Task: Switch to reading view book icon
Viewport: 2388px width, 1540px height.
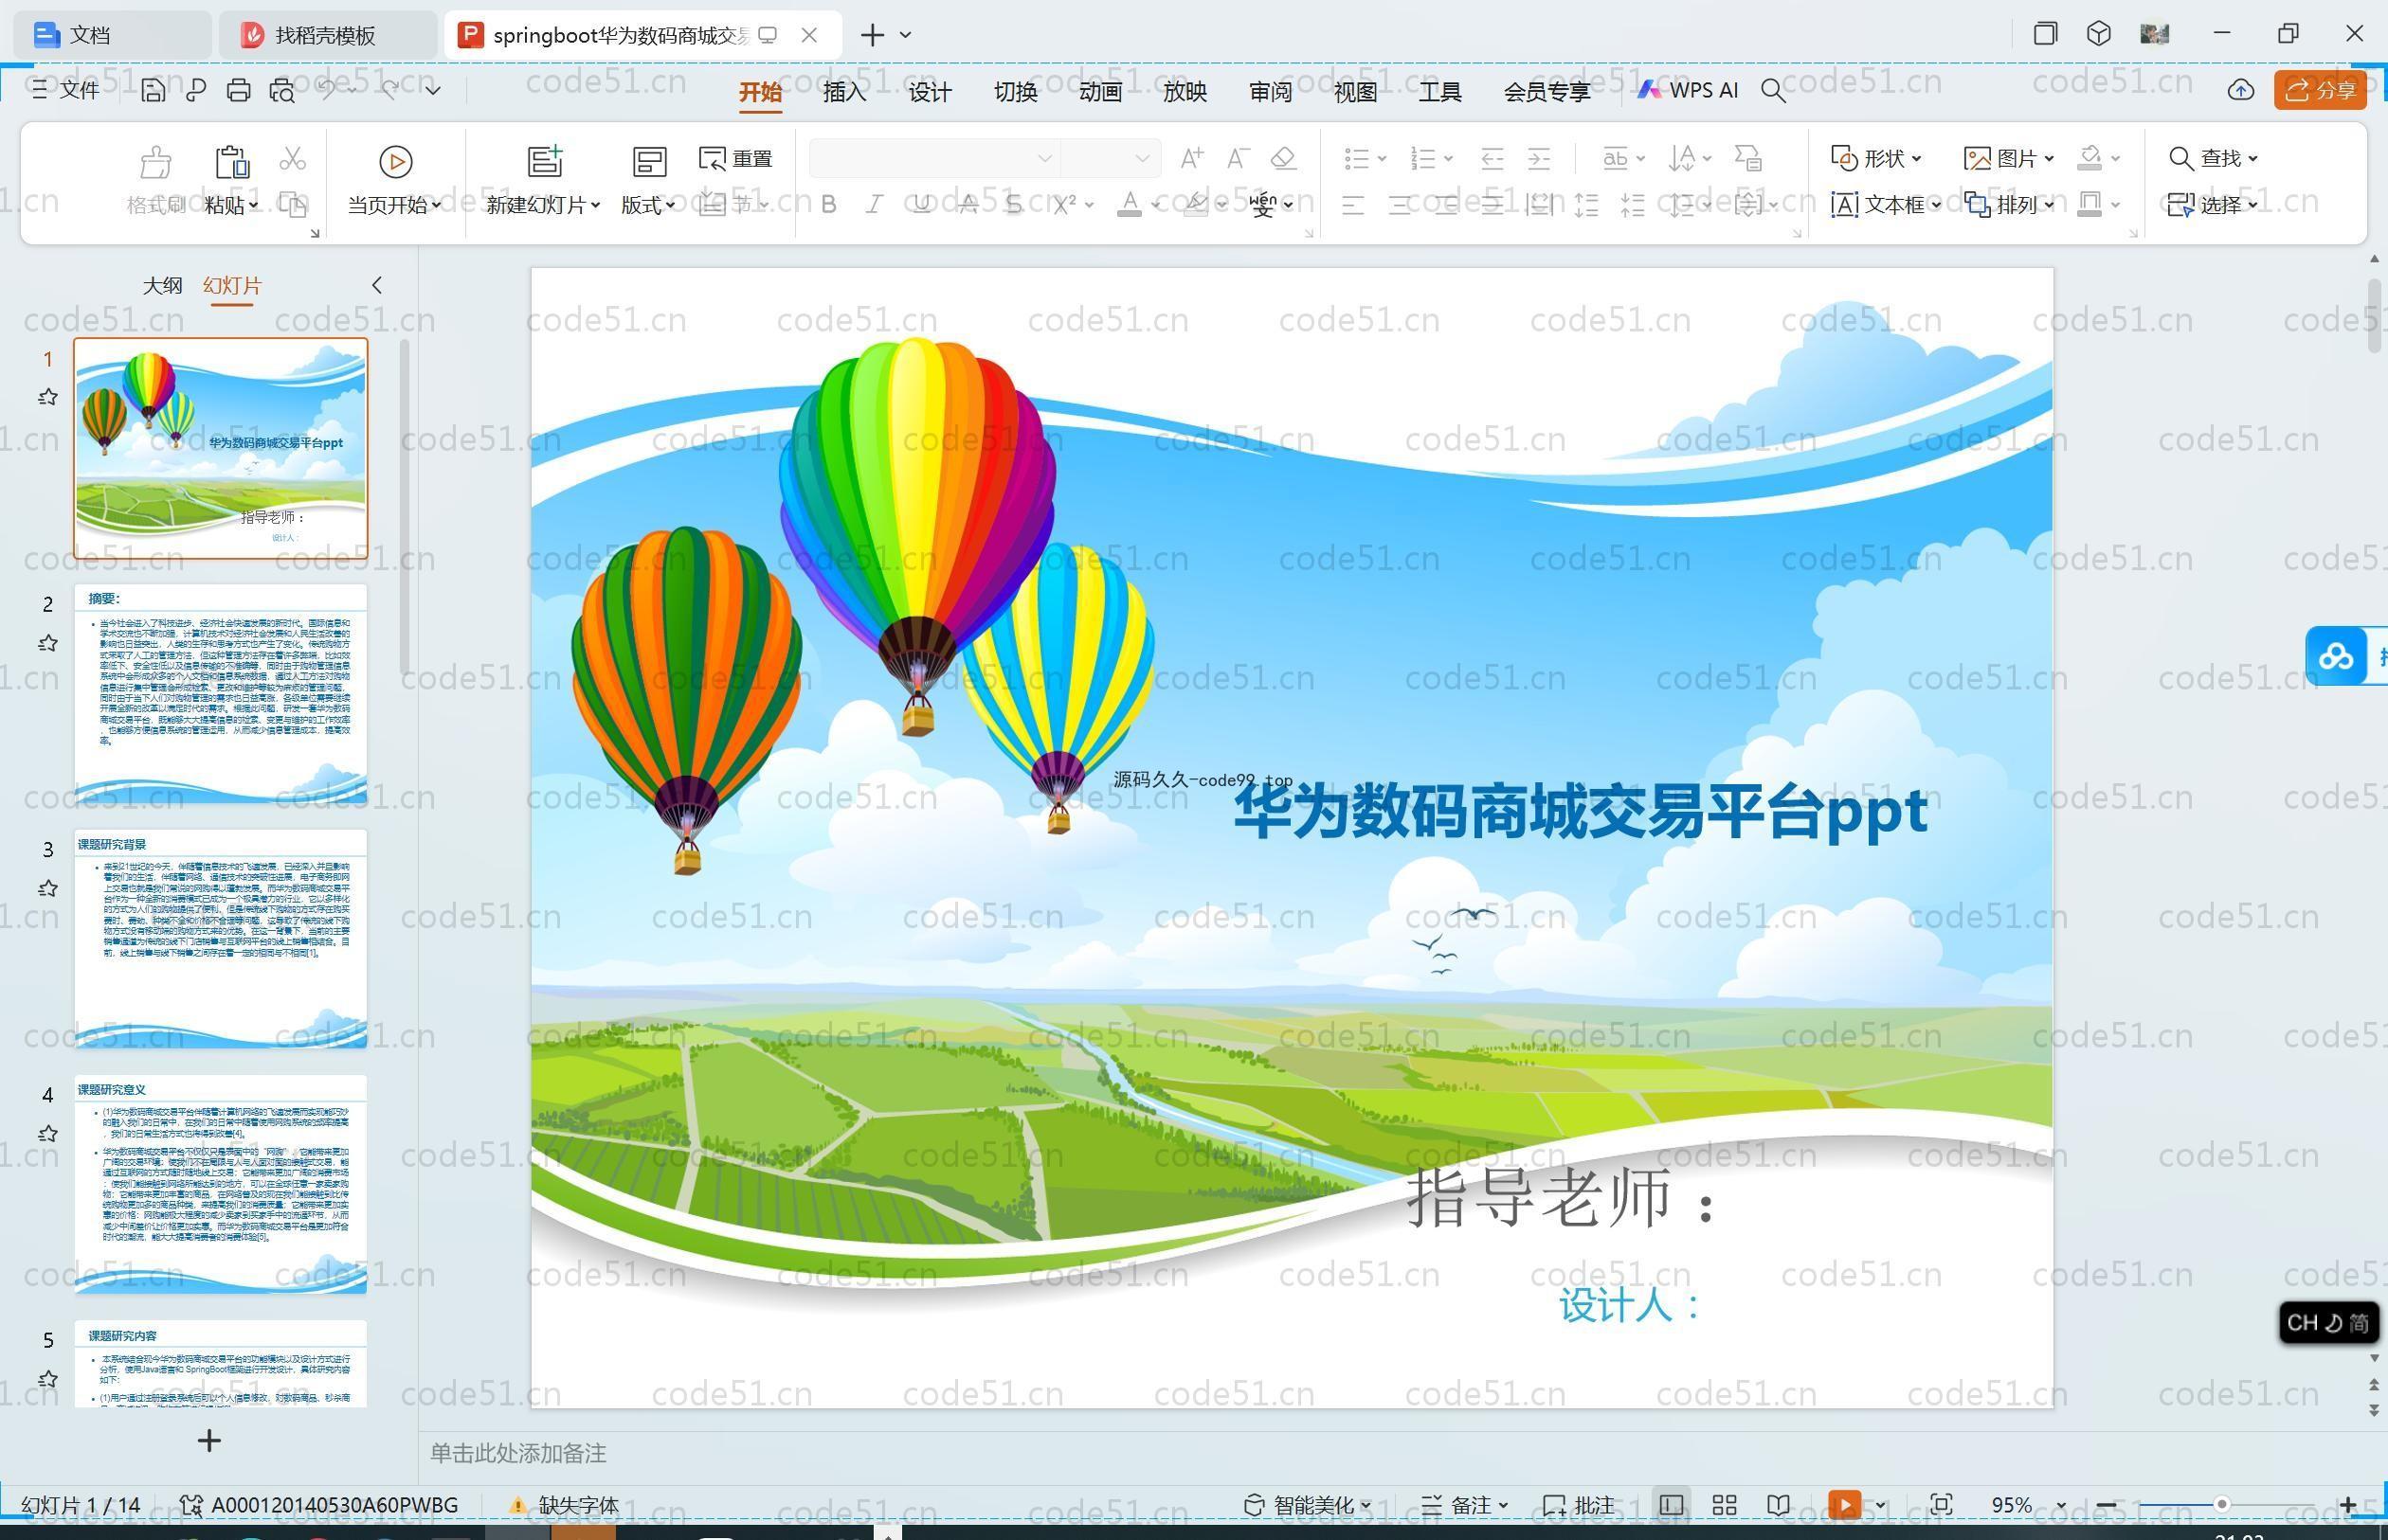Action: pos(1778,1504)
